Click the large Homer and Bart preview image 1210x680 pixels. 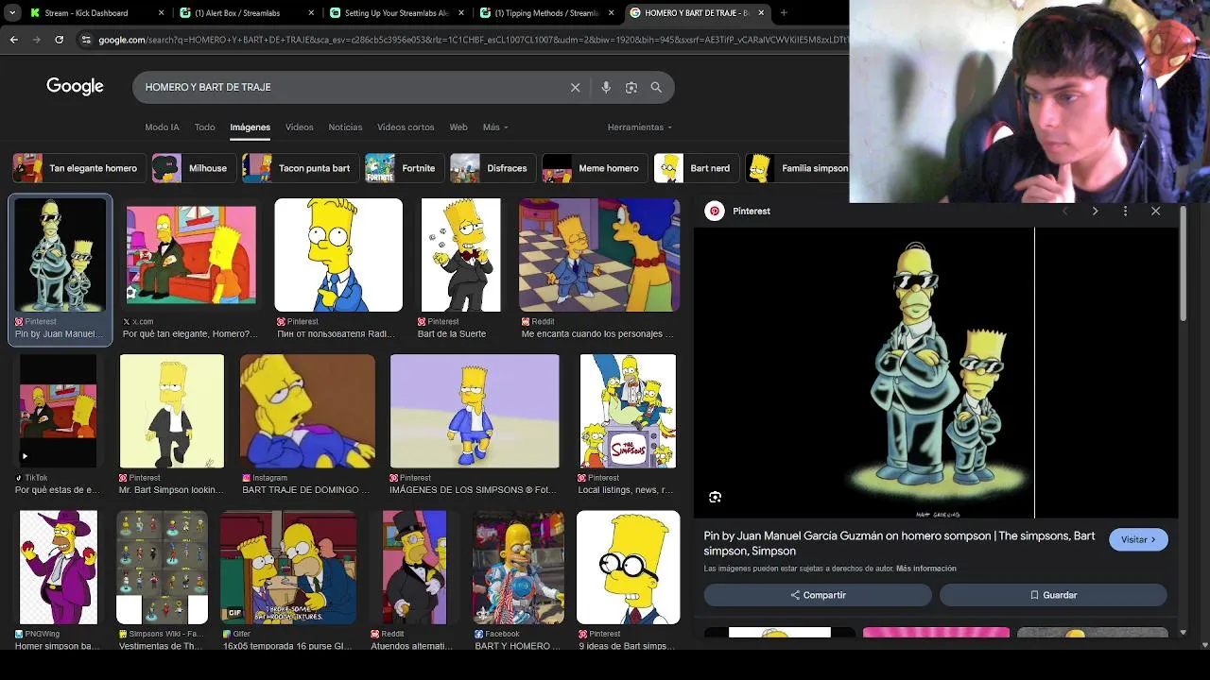tap(936, 373)
